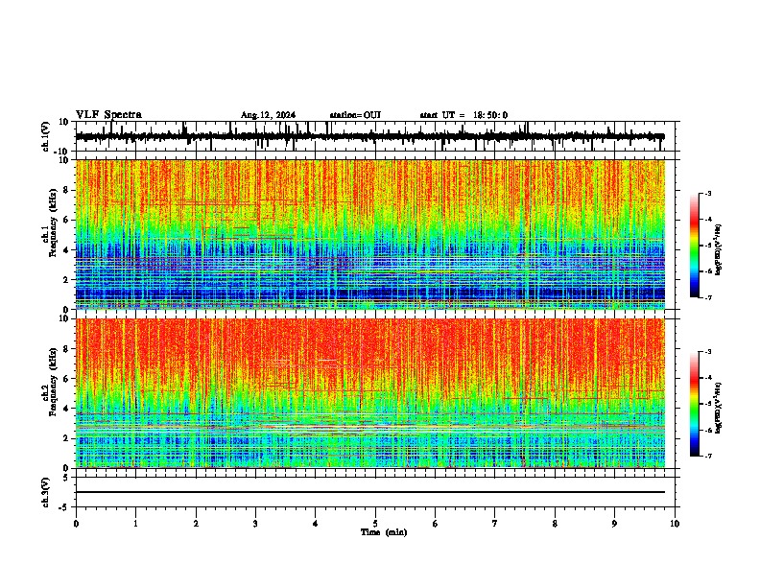The width and height of the screenshot is (760, 587).
Task: Click the "Time (min)" axis label
Action: 384,532
